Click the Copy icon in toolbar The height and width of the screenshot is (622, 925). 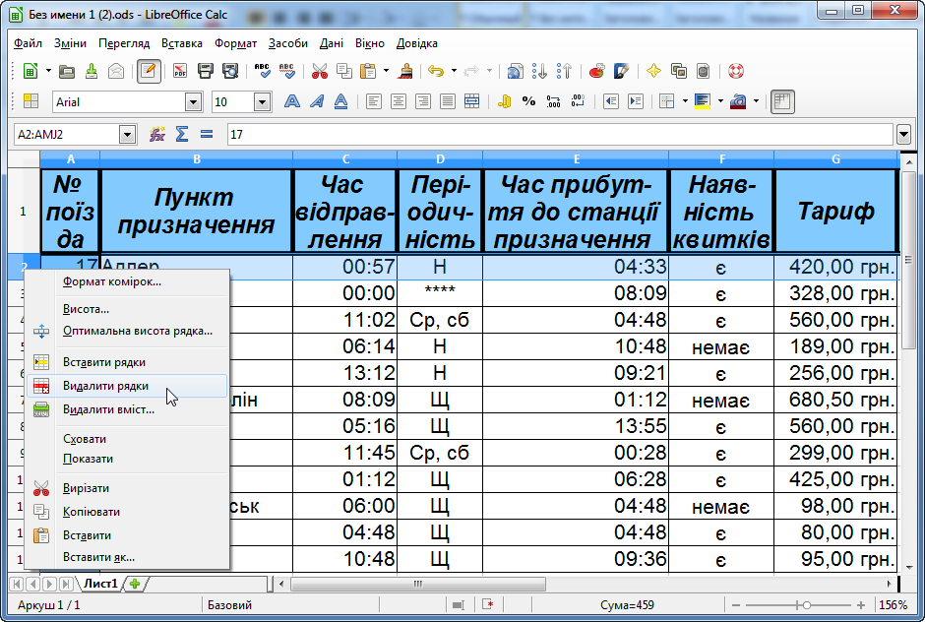coord(344,72)
